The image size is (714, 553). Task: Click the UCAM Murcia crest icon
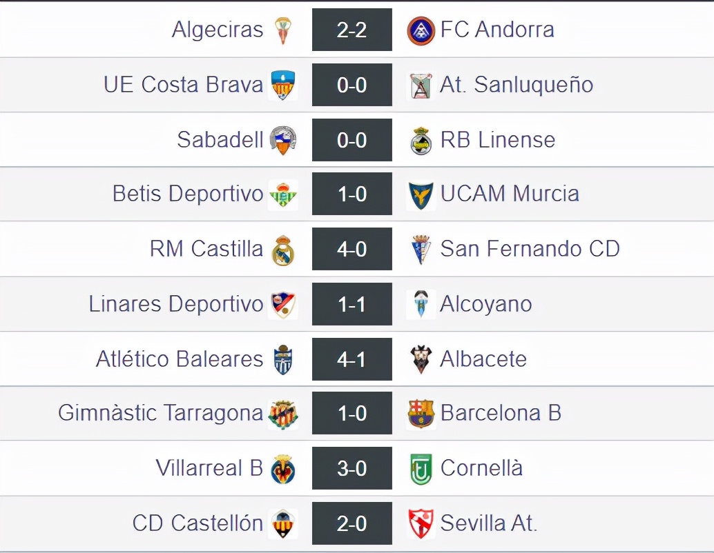click(421, 194)
